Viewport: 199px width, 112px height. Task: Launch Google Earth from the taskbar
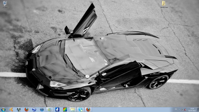(x=34, y=109)
